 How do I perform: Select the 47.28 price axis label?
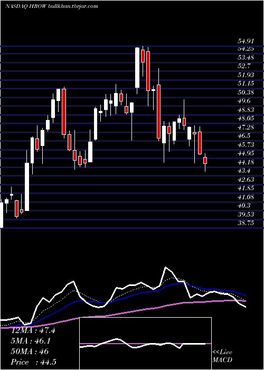tap(246, 127)
